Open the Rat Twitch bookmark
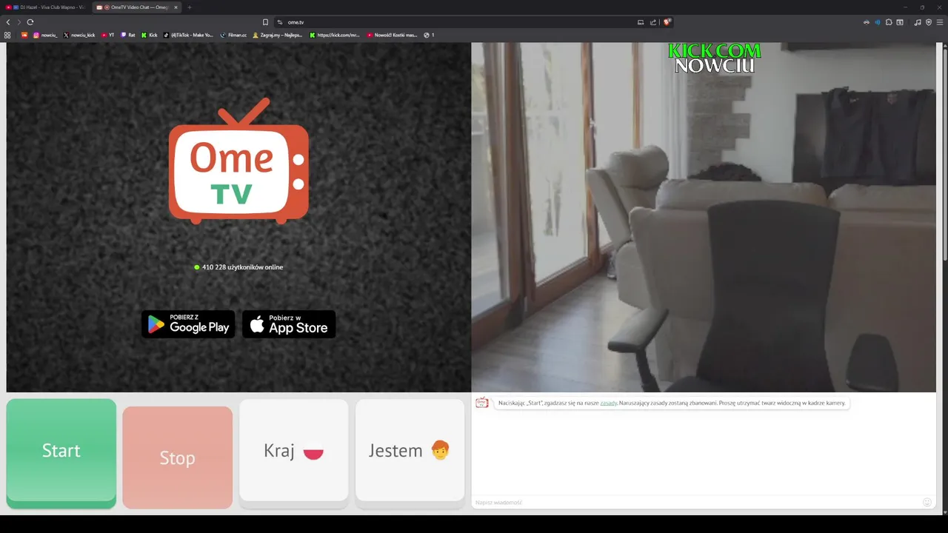 [128, 35]
